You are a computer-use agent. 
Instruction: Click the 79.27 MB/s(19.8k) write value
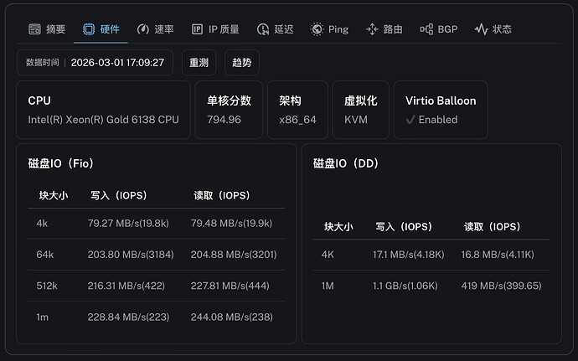pyautogui.click(x=128, y=224)
